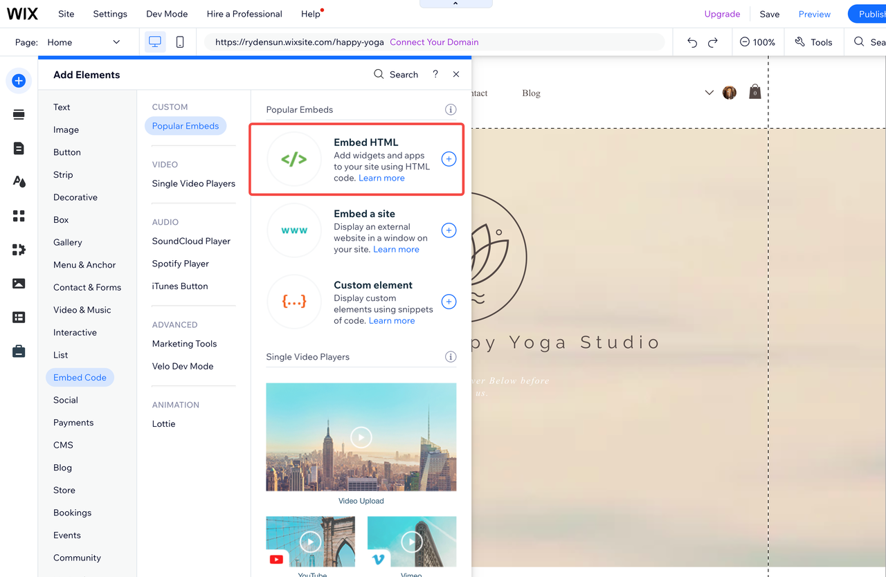Click the Video Upload thumbnail
Screen dimensions: 886x577
(361, 437)
